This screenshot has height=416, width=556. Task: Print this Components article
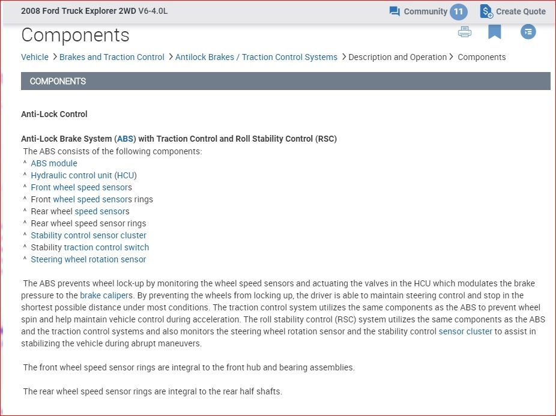465,32
